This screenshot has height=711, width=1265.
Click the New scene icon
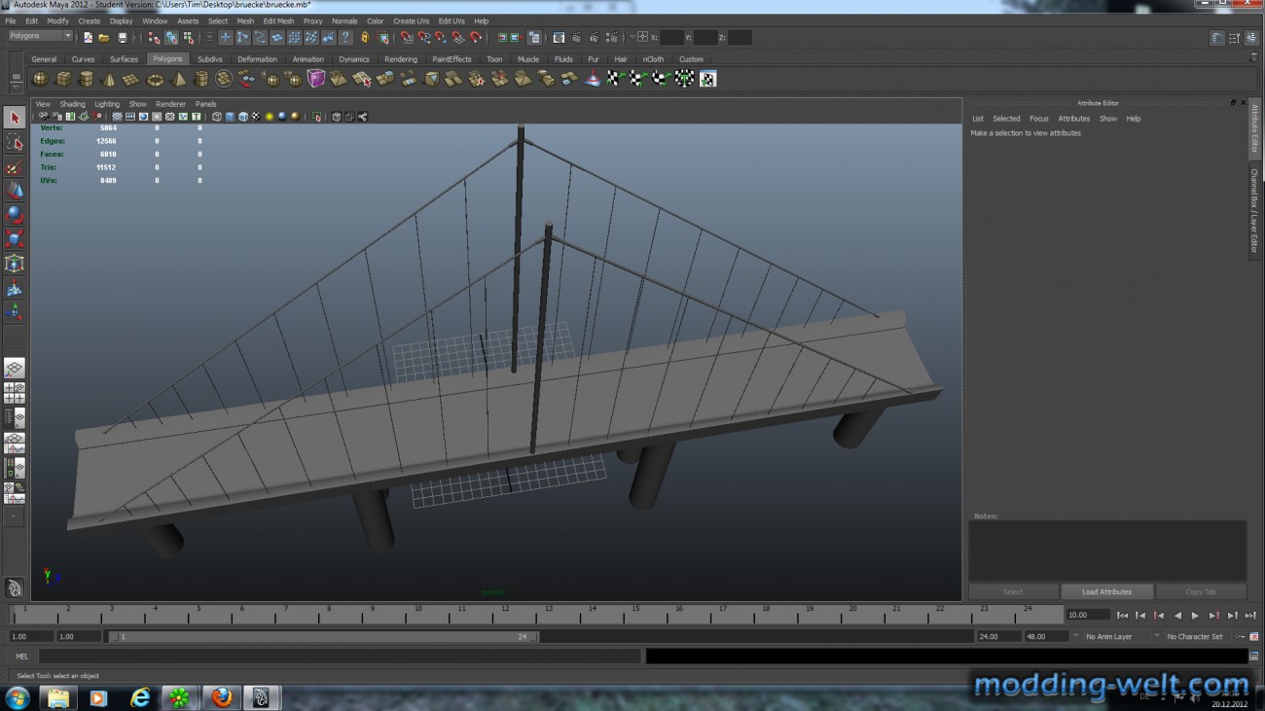(88, 38)
